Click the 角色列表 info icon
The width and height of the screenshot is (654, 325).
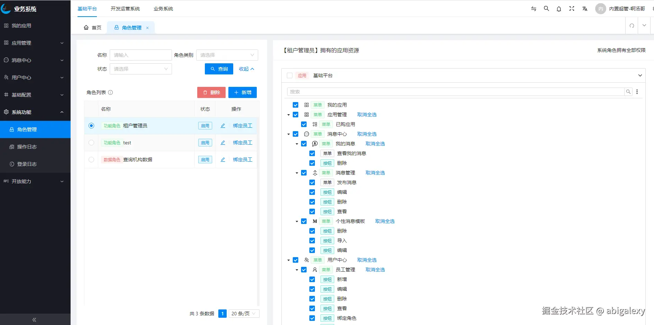click(110, 92)
